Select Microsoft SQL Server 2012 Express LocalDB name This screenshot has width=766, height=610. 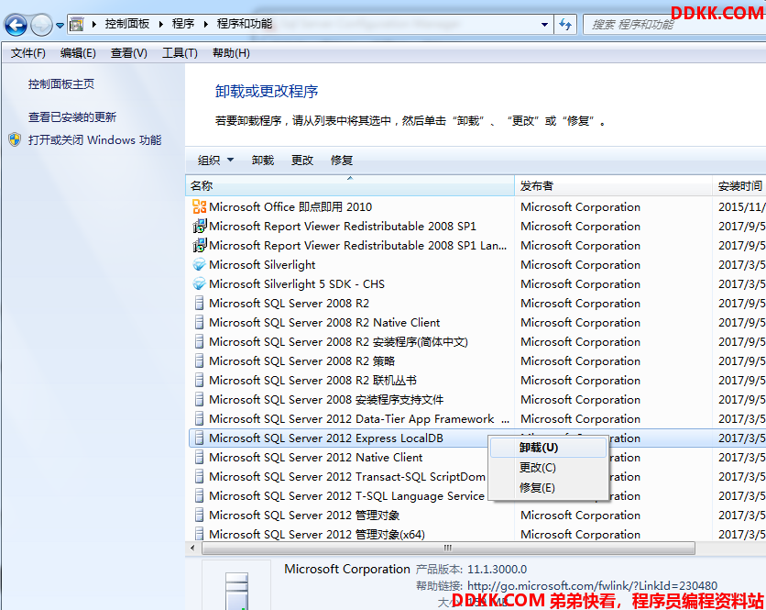pyautogui.click(x=326, y=438)
